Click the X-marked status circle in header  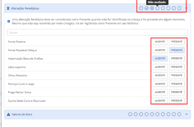[152, 8]
